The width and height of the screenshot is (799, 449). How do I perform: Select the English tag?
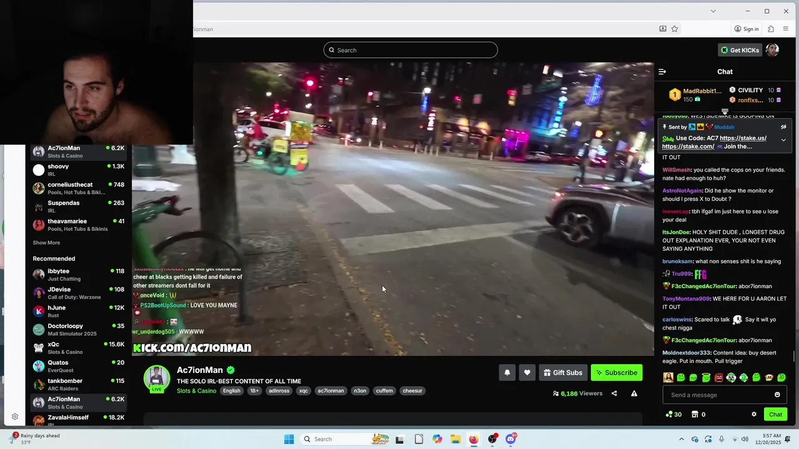232,391
